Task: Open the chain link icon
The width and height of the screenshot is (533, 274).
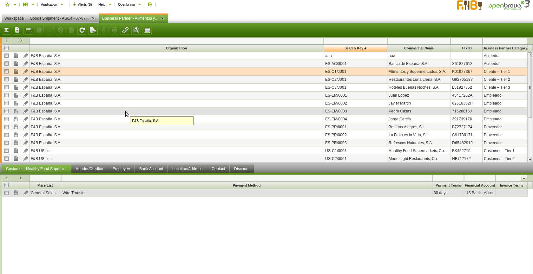Action: [x=125, y=30]
